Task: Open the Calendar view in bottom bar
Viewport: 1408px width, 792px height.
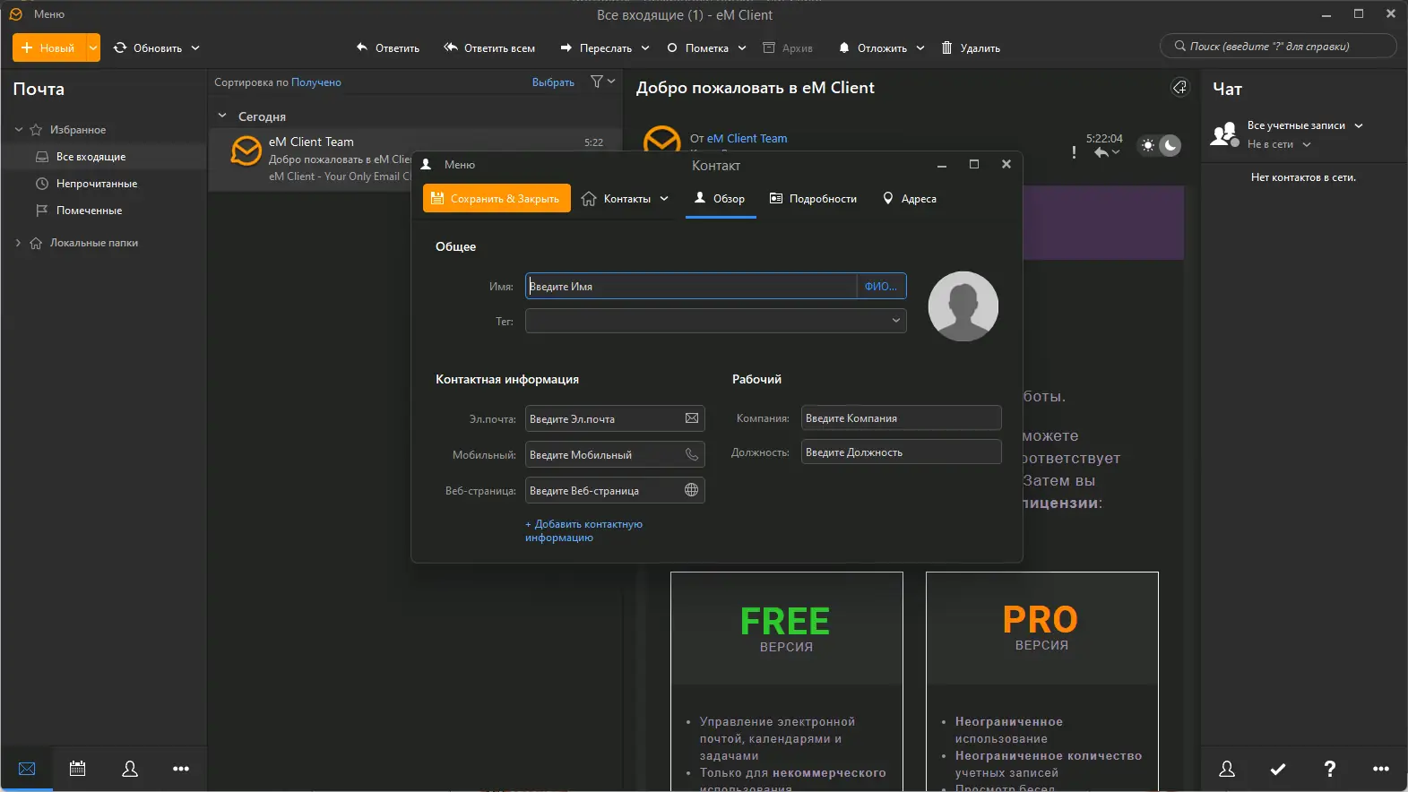Action: pyautogui.click(x=78, y=769)
